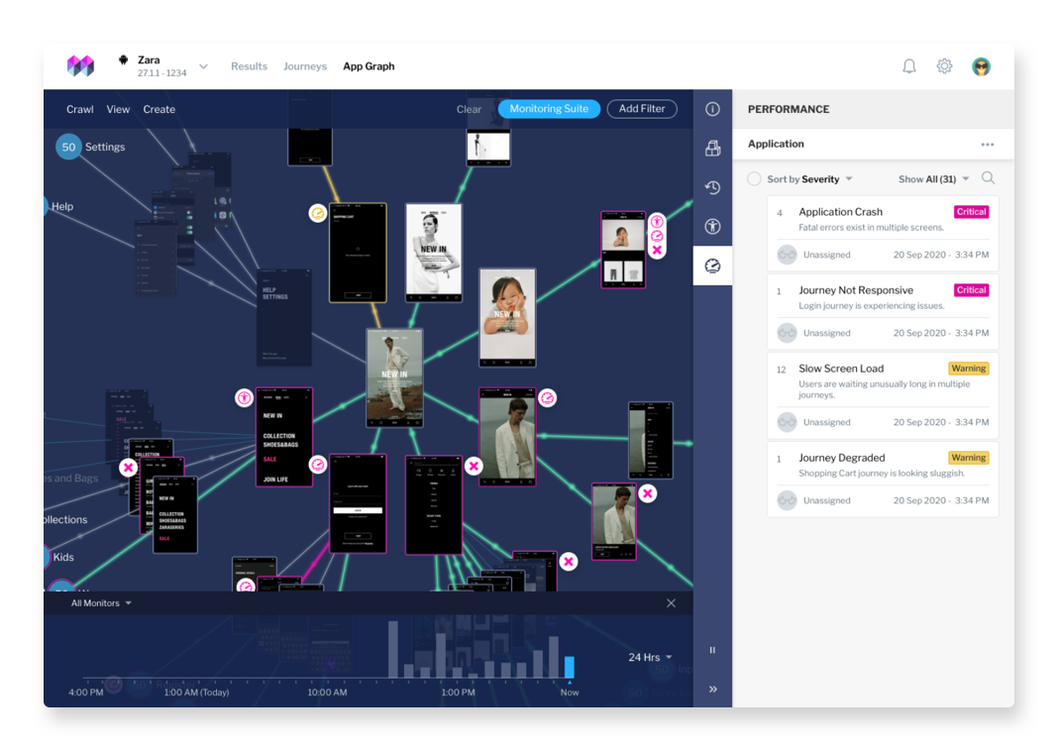1058x751 pixels.
Task: Open the central NEW IN beach screen thumbnail
Action: click(x=394, y=377)
